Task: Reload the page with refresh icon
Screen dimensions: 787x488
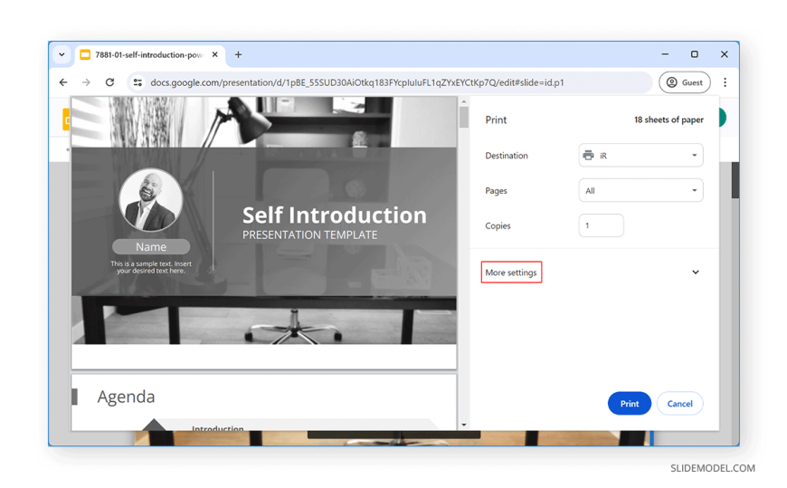Action: click(x=110, y=82)
